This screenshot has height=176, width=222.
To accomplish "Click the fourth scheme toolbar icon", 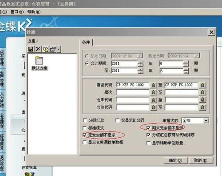I will pos(53,49).
